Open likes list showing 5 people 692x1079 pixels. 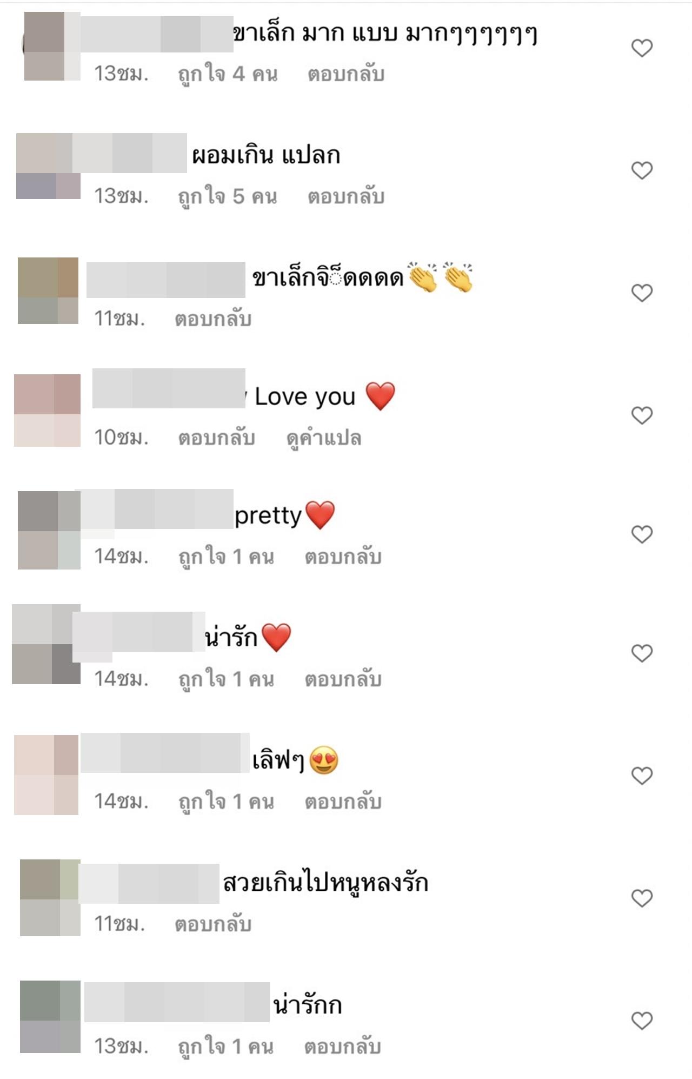[228, 197]
